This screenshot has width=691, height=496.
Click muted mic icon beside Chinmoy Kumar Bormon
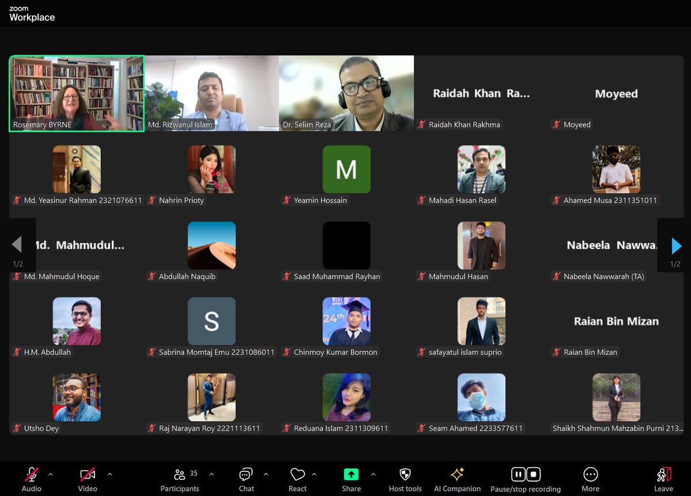(287, 352)
